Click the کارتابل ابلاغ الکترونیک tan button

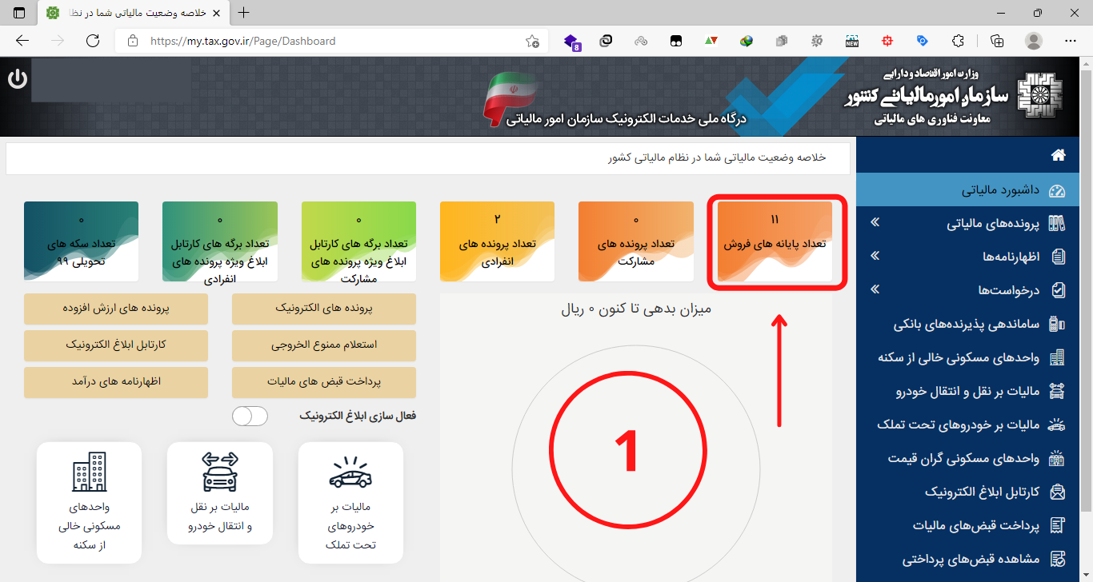[x=116, y=345]
